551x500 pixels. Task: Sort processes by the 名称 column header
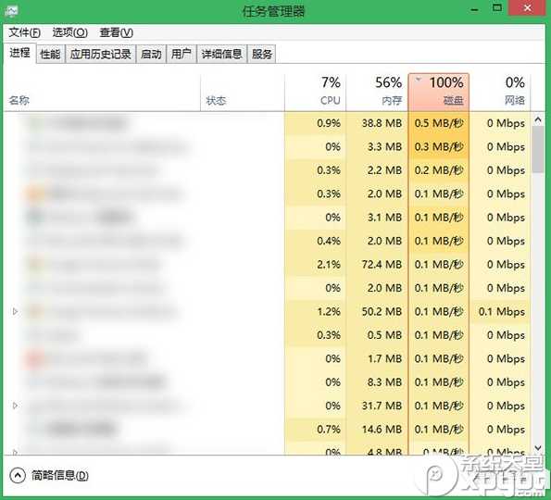pos(102,93)
